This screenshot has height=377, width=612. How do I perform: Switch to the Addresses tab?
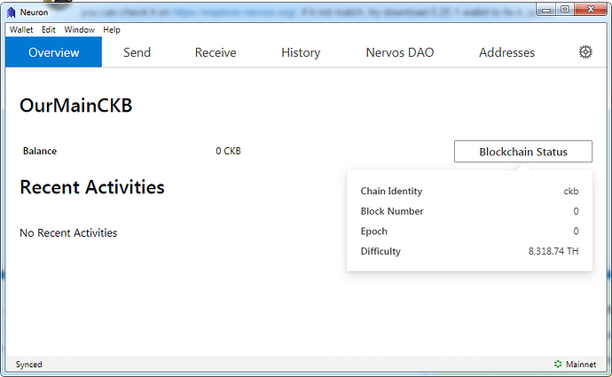pyautogui.click(x=507, y=52)
